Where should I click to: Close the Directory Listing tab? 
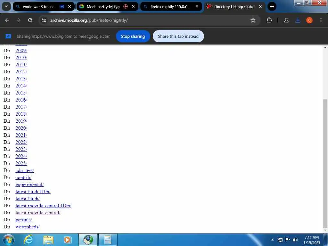click(x=260, y=6)
